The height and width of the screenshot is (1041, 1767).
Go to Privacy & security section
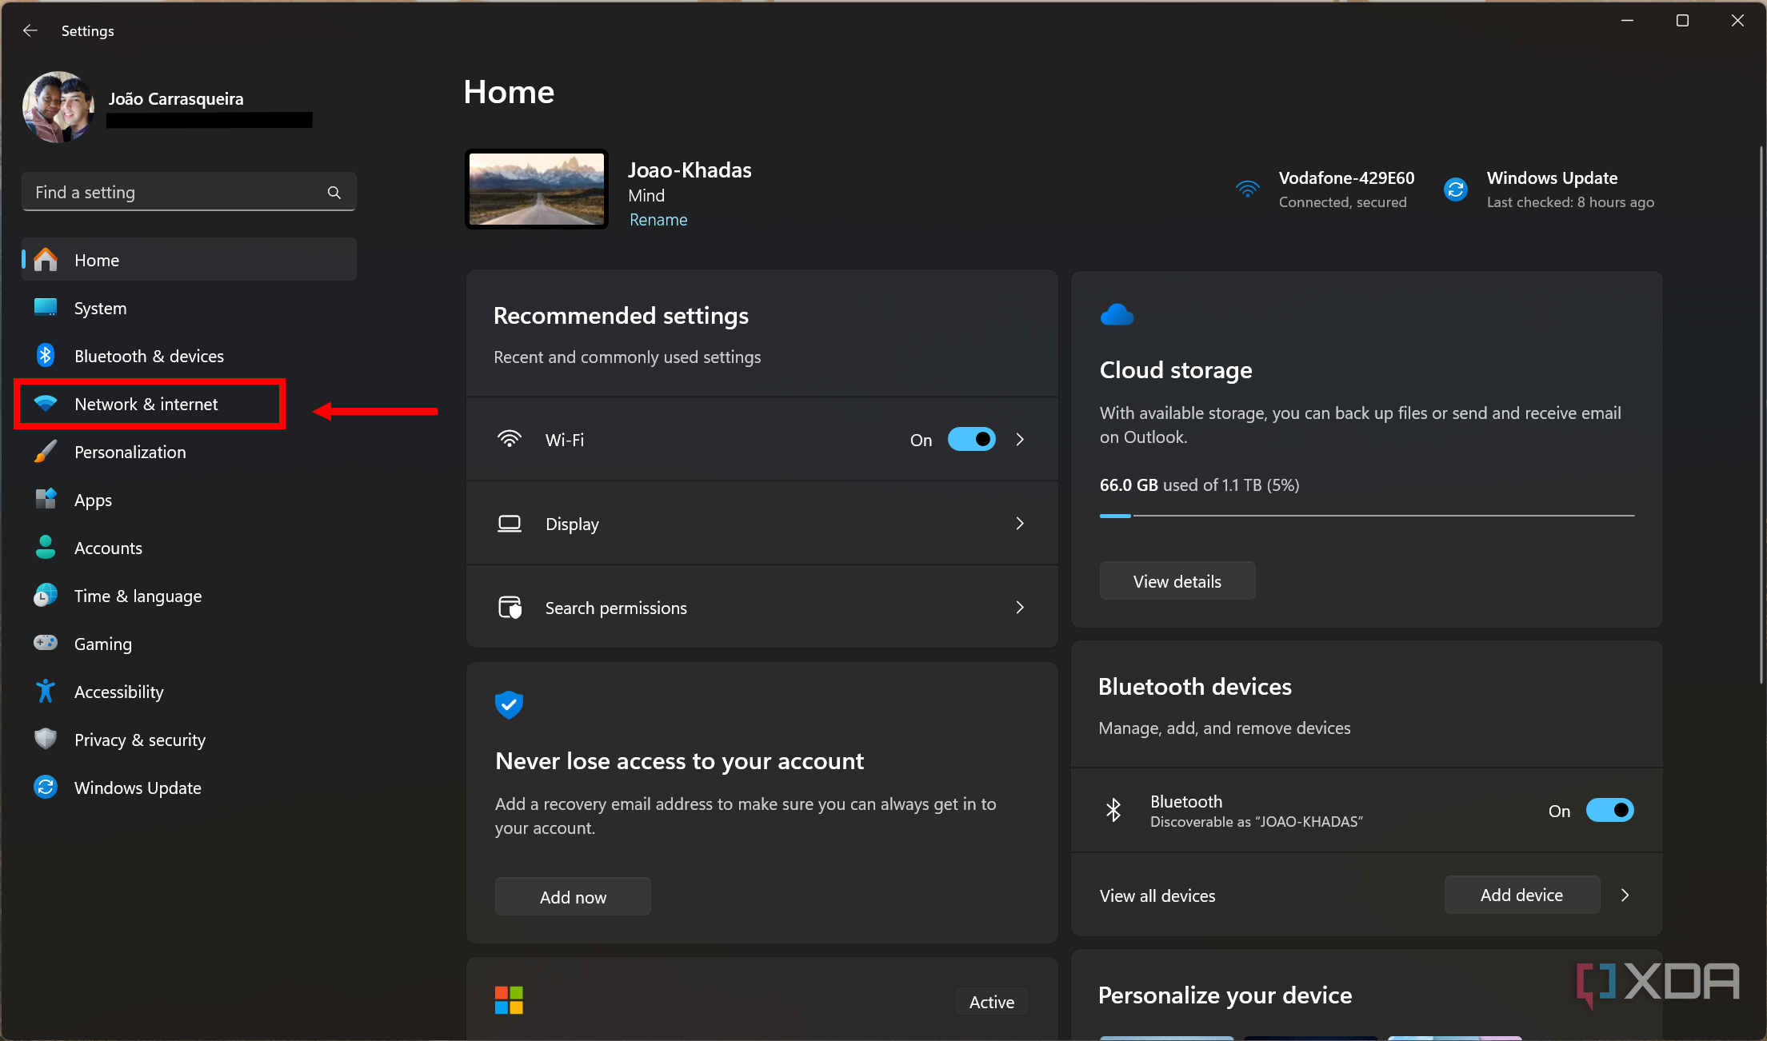(140, 740)
